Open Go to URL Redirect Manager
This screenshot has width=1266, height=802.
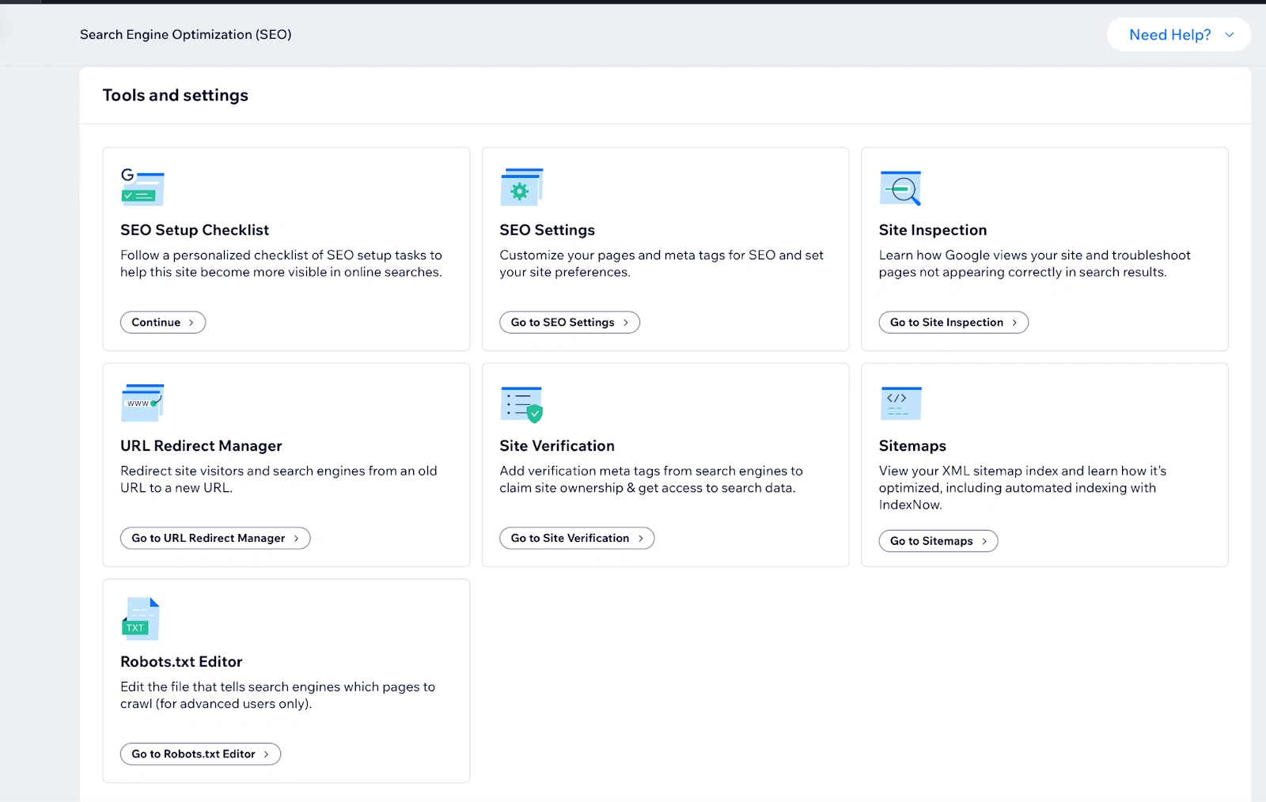214,539
